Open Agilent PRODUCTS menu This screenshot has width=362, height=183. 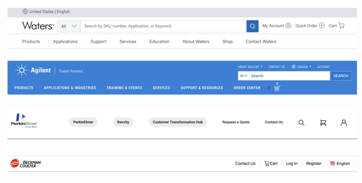click(x=24, y=88)
